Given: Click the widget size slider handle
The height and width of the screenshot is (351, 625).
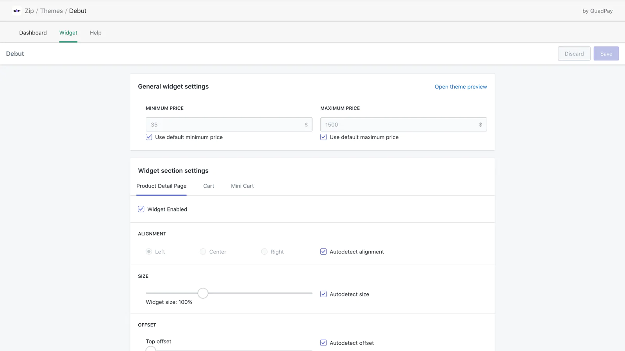Looking at the screenshot, I should (x=203, y=293).
